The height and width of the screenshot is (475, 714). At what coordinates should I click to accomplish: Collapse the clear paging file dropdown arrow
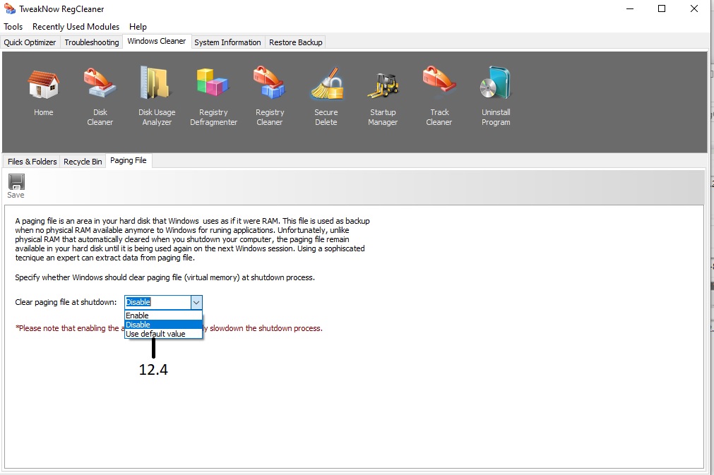tap(196, 302)
